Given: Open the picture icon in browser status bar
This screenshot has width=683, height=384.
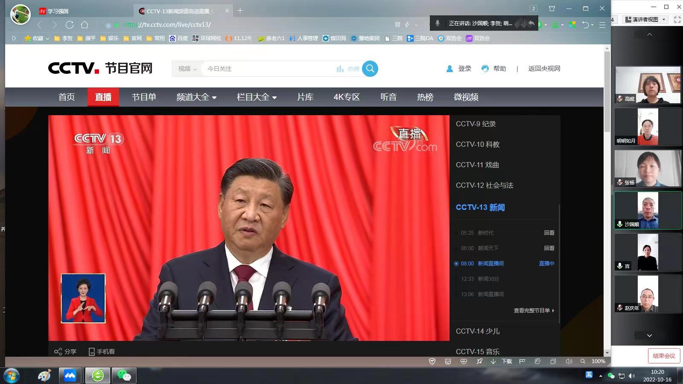Looking at the screenshot, I should pyautogui.click(x=448, y=361).
